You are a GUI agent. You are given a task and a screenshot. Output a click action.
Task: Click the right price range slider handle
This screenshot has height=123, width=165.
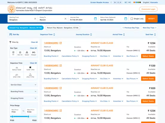[28, 116]
